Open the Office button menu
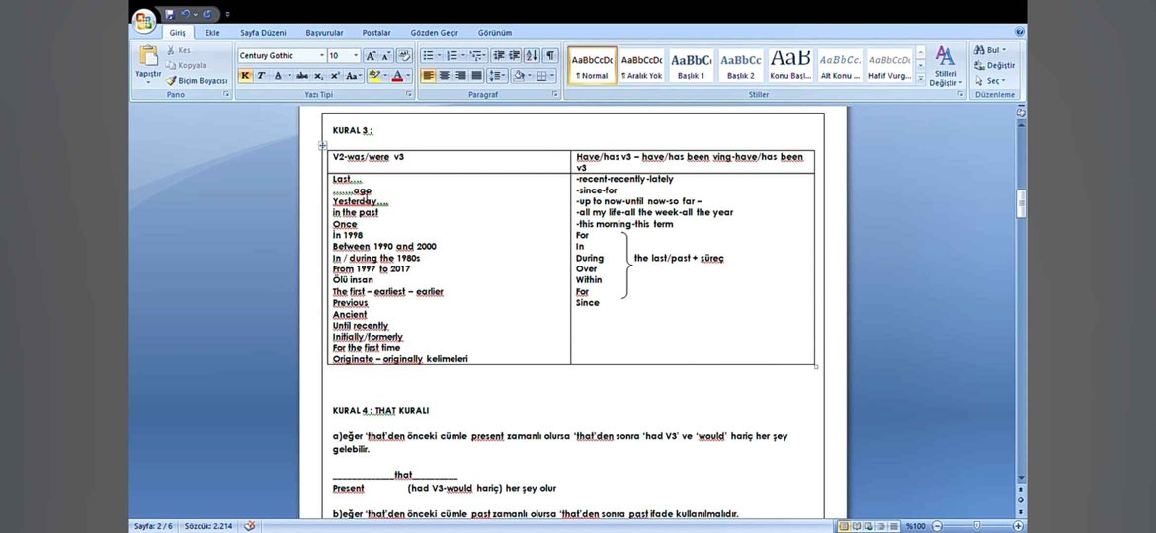1156x533 pixels. coord(144,20)
